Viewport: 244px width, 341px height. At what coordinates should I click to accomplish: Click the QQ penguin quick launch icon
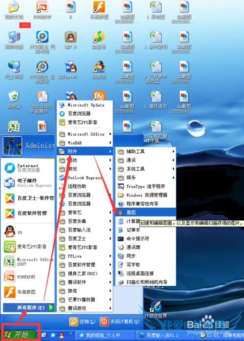click(x=61, y=335)
